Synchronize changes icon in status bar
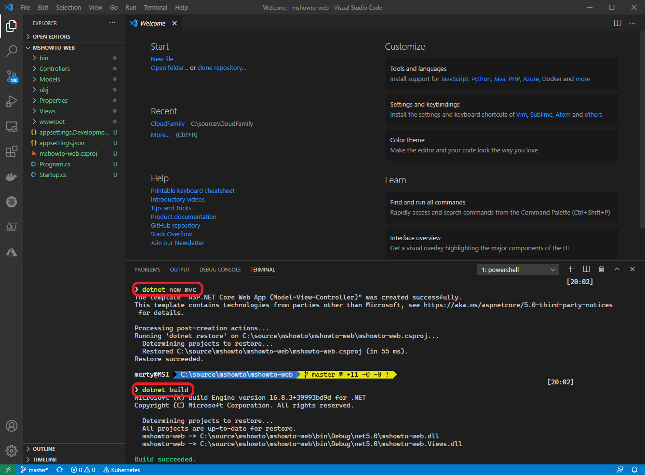Image resolution: width=645 pixels, height=475 pixels. [59, 470]
